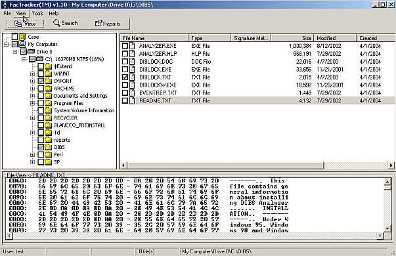Click the ANALYZER.EXE file icon
Viewport: 396px width, 256px height.
(132, 46)
